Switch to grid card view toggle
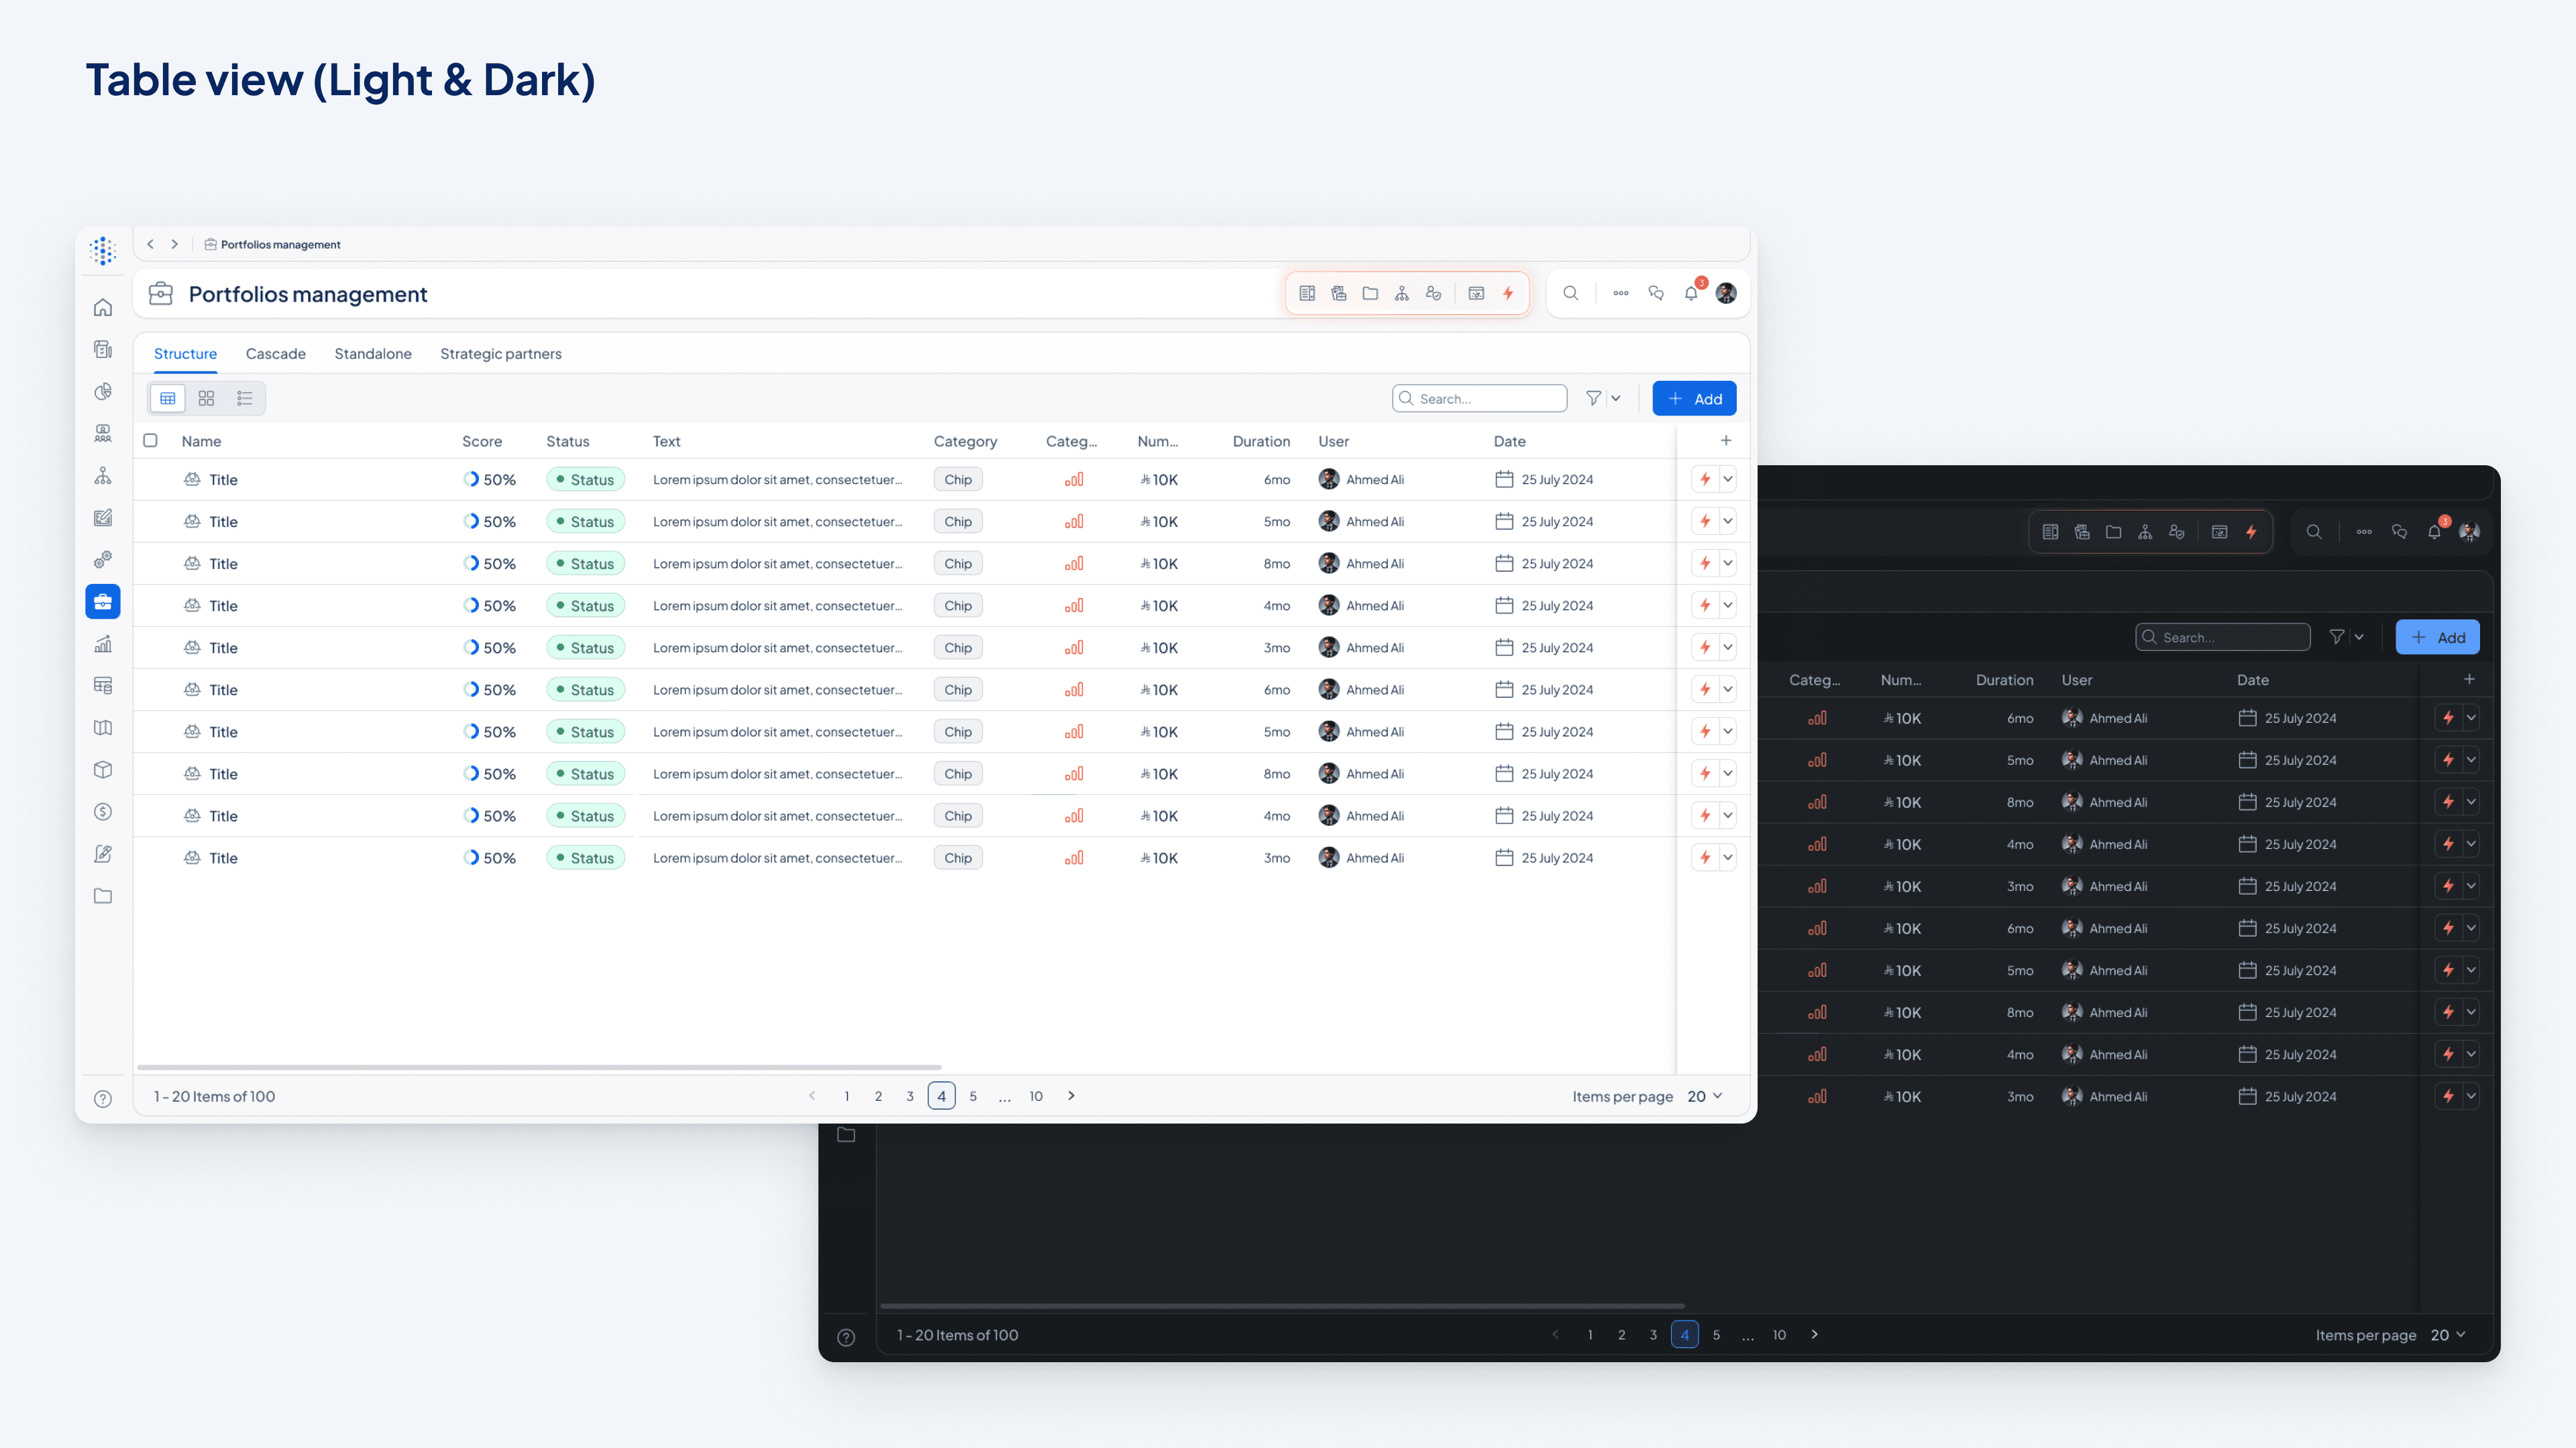Screen dimensions: 2576x1448 tap(206, 399)
